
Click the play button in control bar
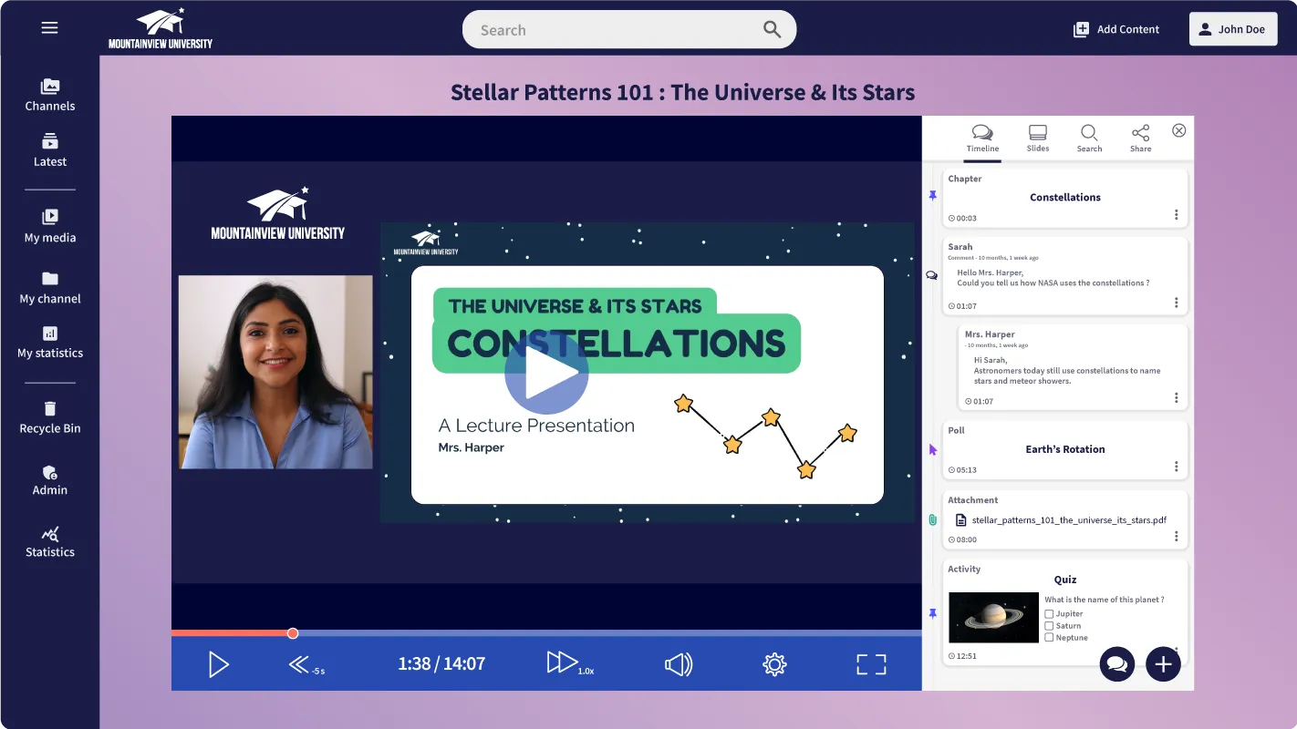pyautogui.click(x=218, y=664)
